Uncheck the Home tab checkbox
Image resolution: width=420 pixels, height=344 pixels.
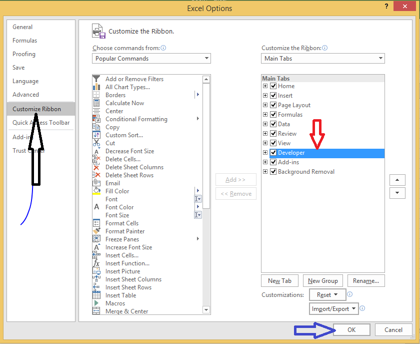pyautogui.click(x=273, y=86)
